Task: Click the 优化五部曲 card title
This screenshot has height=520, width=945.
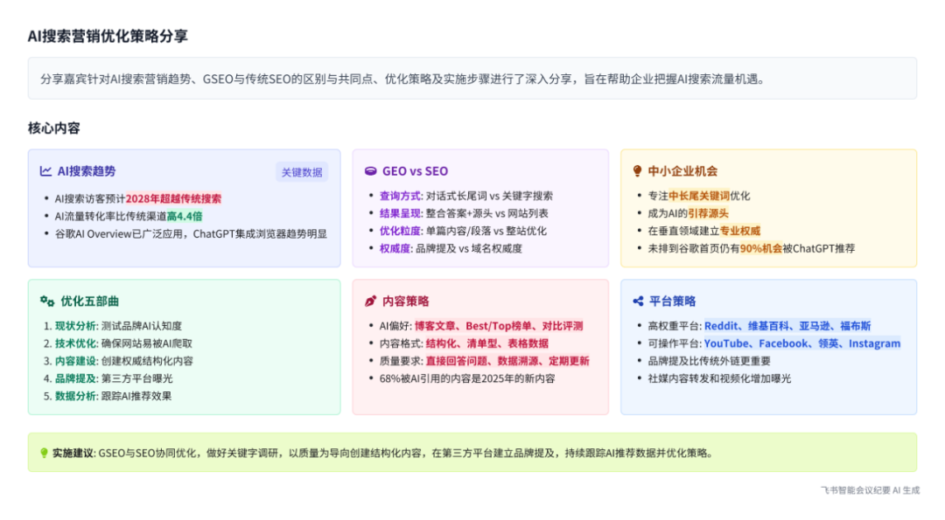Action: coord(89,301)
